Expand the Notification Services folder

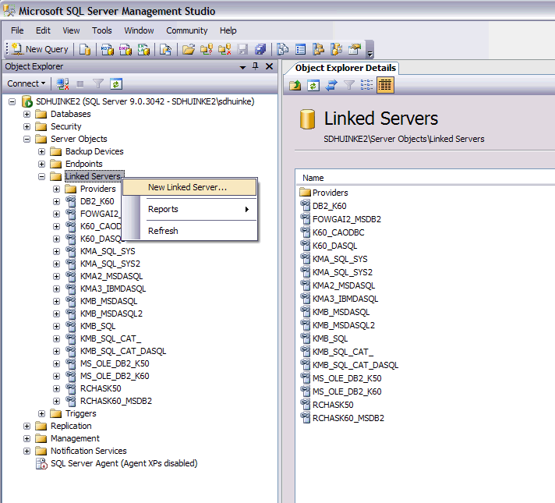(27, 451)
